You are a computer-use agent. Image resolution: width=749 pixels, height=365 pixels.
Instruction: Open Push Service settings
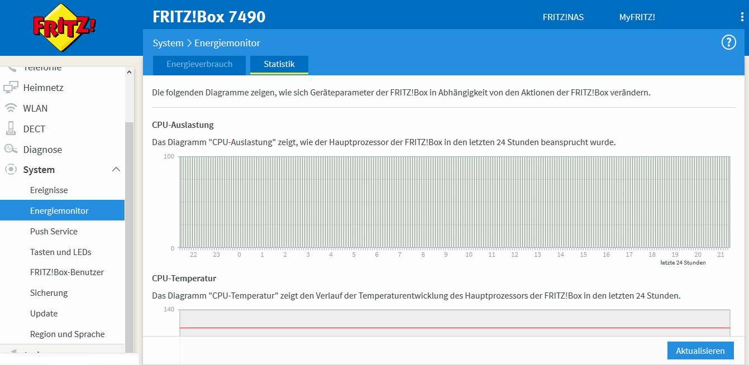coord(54,232)
